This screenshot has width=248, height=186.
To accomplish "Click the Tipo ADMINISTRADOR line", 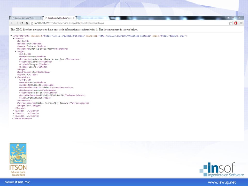I will [35, 98].
